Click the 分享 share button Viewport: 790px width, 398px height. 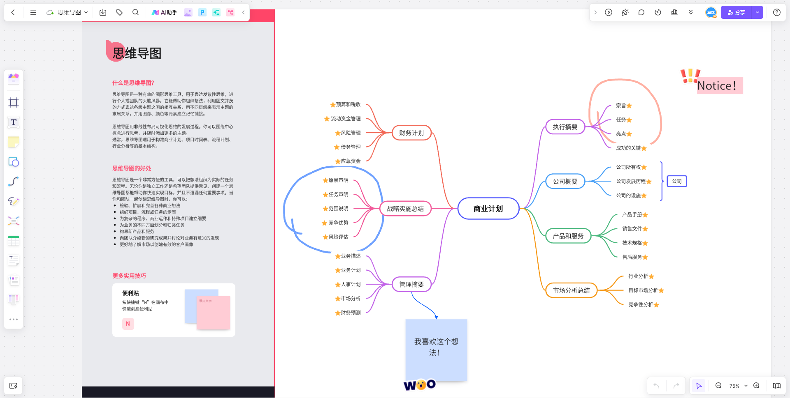click(736, 12)
